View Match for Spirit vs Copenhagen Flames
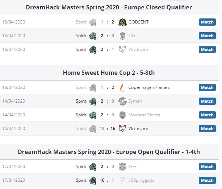Screen dimensions: 222x189 (207, 87)
